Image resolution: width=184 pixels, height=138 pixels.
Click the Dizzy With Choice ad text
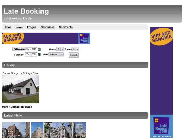point(161,136)
